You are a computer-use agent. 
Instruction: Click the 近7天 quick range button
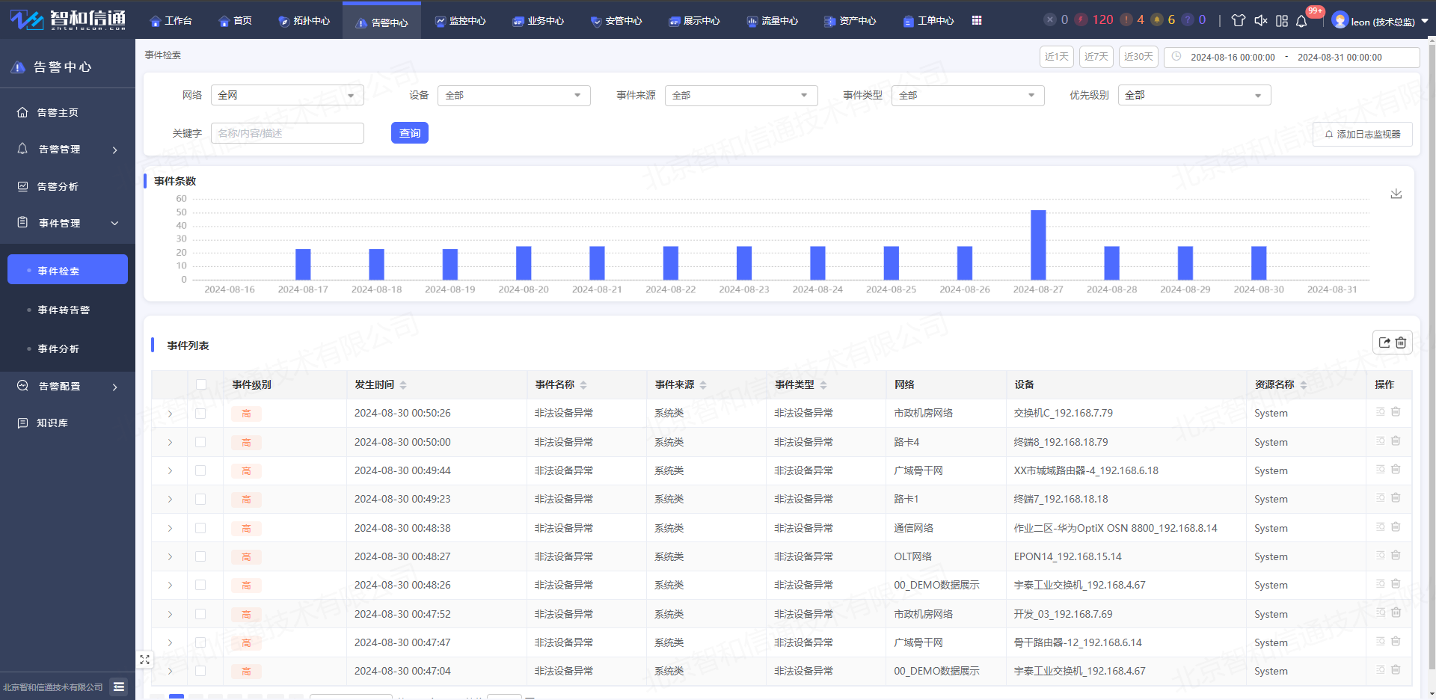1096,57
